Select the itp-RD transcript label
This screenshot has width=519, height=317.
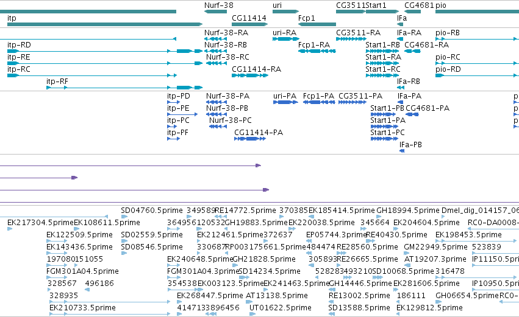click(x=19, y=45)
